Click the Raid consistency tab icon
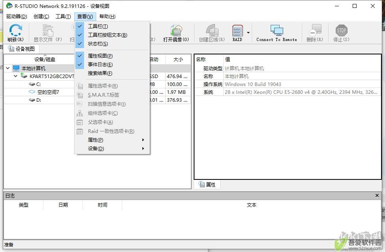This screenshot has height=252, width=385. point(80,131)
